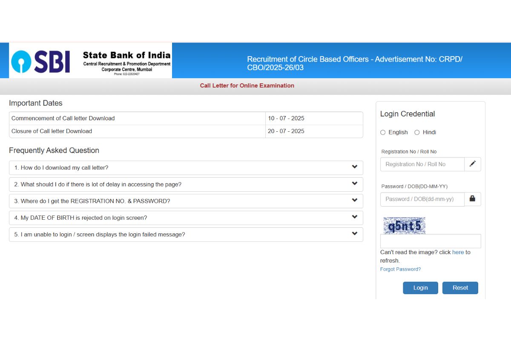Open the Forgot Password? link

click(400, 269)
